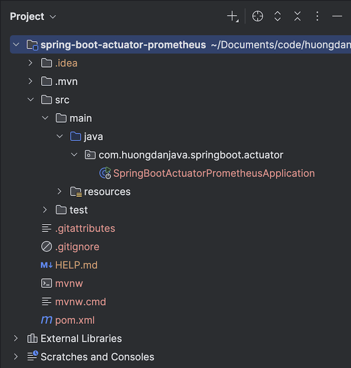Click the Expand All icon
Image resolution: width=351 pixels, height=368 pixels.
[x=278, y=17]
